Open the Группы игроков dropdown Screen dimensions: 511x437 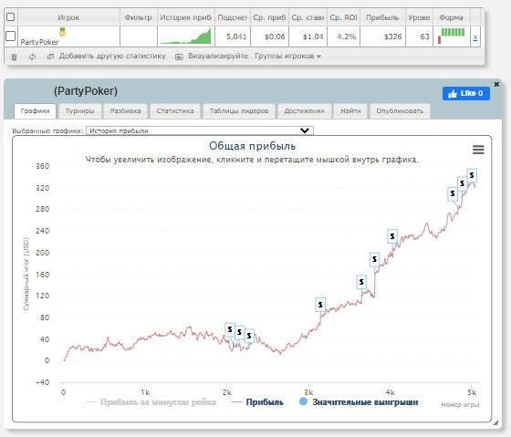287,56
